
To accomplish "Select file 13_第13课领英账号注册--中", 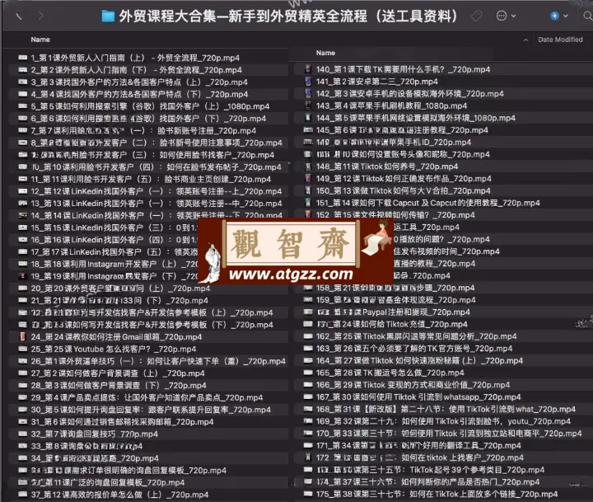I will tap(156, 203).
